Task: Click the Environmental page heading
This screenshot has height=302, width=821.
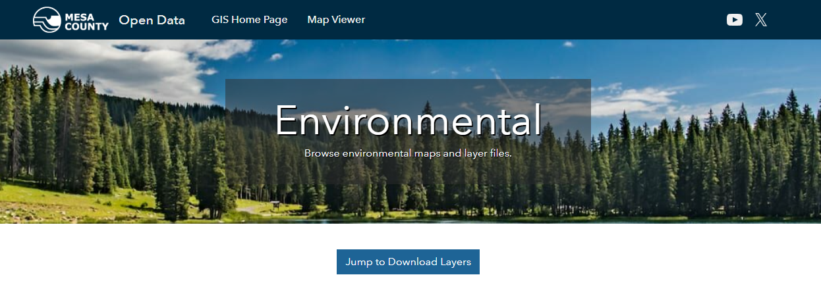Action: [x=408, y=120]
